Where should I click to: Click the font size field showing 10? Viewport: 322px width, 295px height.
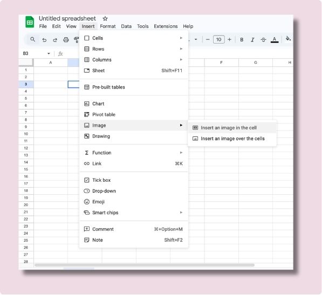click(x=218, y=39)
